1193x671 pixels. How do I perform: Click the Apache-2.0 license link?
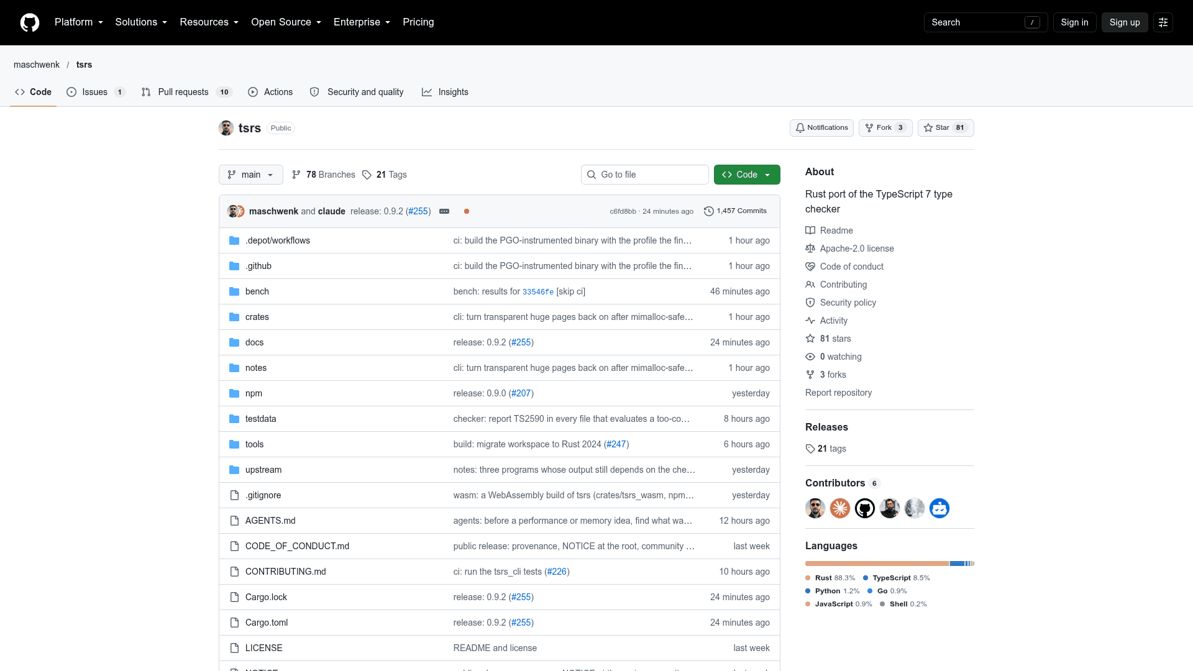(857, 249)
